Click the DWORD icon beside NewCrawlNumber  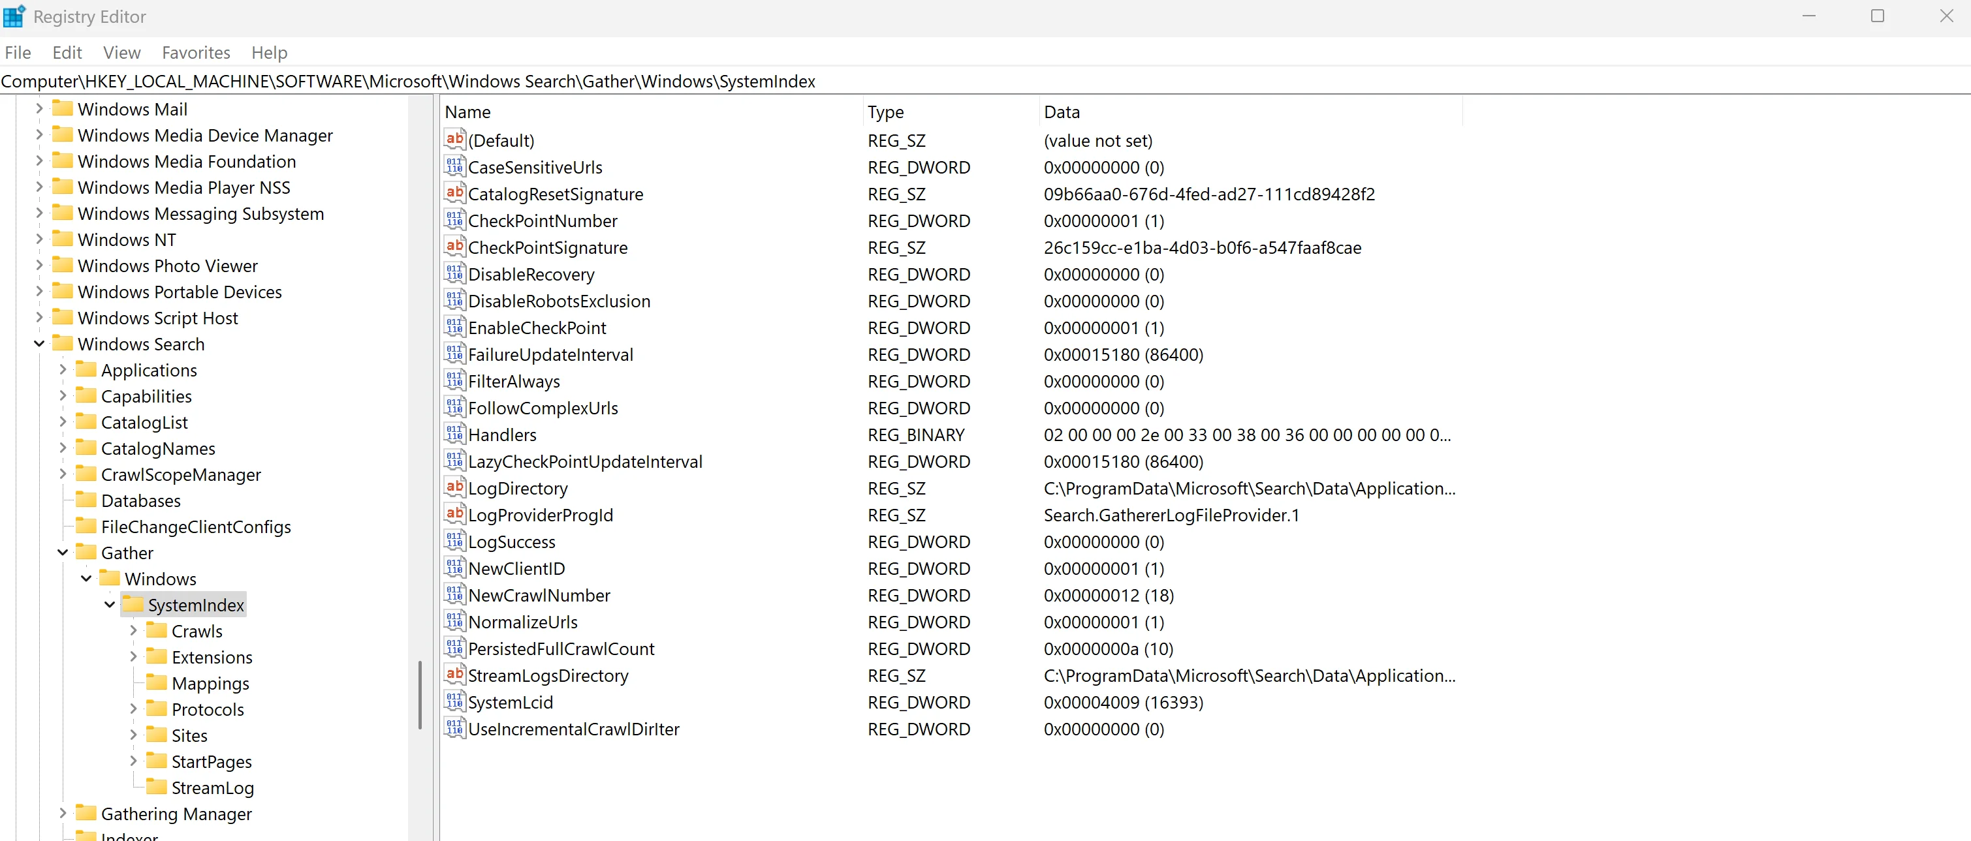pos(454,594)
